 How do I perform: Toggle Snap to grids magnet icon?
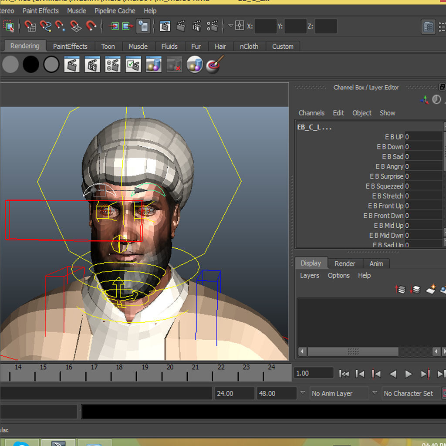(x=30, y=26)
